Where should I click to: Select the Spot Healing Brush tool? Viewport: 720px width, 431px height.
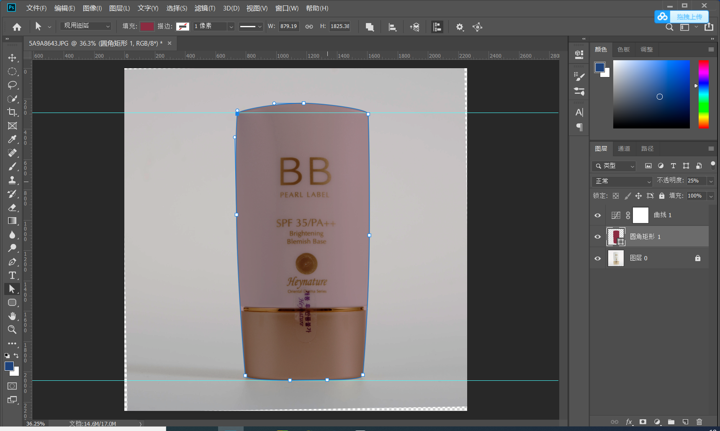coord(12,153)
